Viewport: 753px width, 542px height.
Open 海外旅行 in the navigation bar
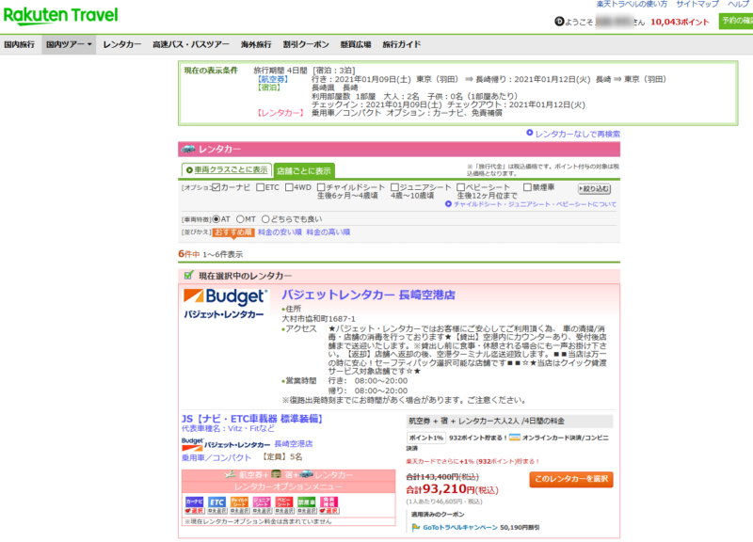pyautogui.click(x=256, y=44)
